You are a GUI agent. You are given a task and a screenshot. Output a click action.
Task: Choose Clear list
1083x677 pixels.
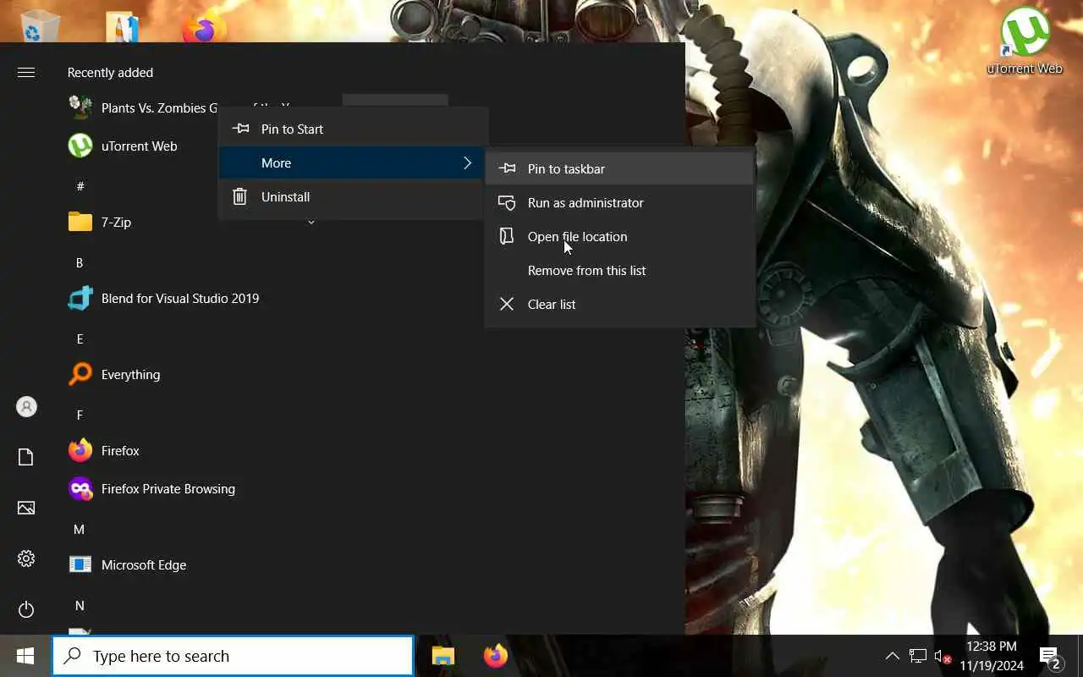619,304
